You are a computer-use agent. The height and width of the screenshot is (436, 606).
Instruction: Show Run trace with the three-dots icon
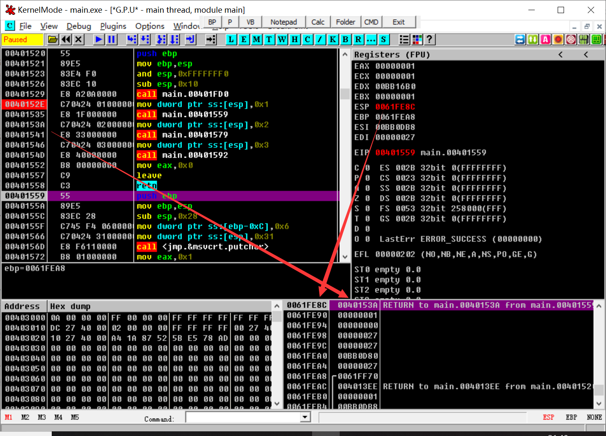(371, 39)
